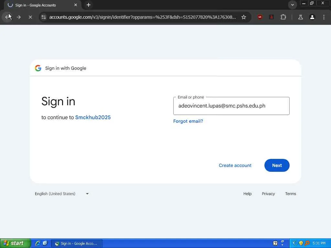Viewport: 331px width, 248px height.
Task: Click the Smckhub2025 link
Action: [93, 117]
